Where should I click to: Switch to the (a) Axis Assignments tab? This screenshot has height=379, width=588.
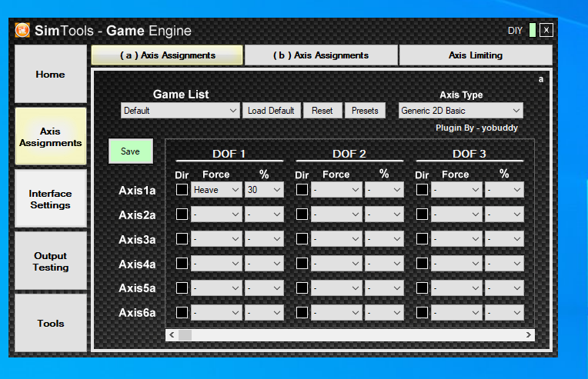(x=167, y=55)
